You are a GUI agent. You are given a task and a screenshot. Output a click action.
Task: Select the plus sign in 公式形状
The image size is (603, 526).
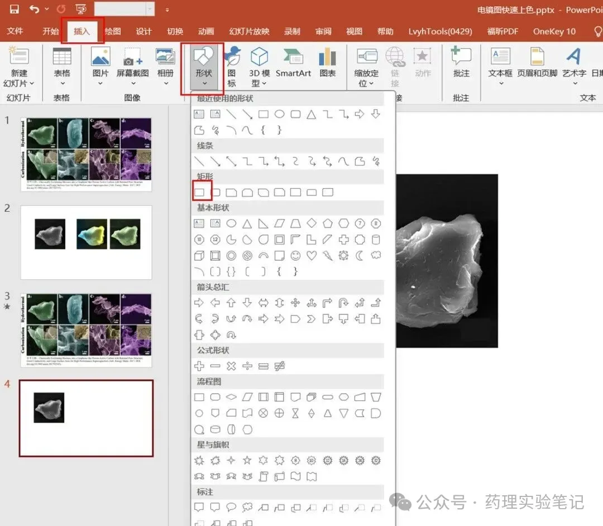click(x=199, y=366)
